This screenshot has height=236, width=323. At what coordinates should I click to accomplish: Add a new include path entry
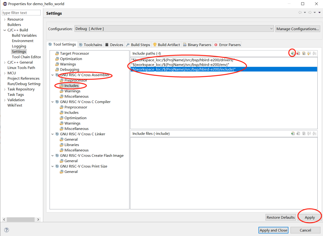click(x=292, y=53)
